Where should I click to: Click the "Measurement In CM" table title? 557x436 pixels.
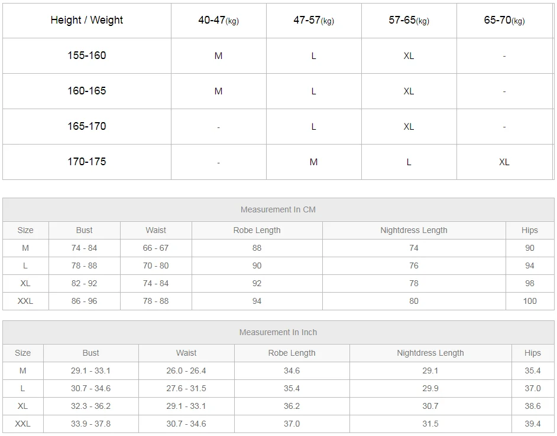pyautogui.click(x=278, y=209)
